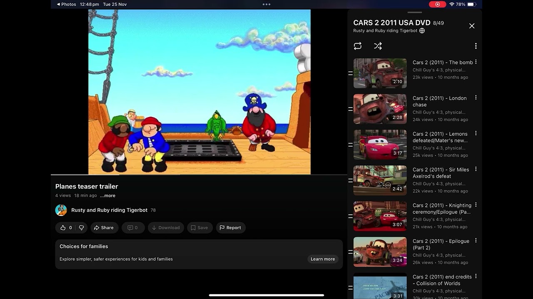This screenshot has height=299, width=533.
Task: Dislike the Planes teaser trailer video
Action: [82, 228]
